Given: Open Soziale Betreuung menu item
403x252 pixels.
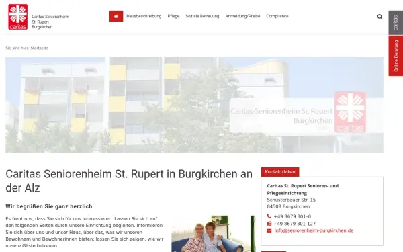Looking at the screenshot, I should coord(202,16).
